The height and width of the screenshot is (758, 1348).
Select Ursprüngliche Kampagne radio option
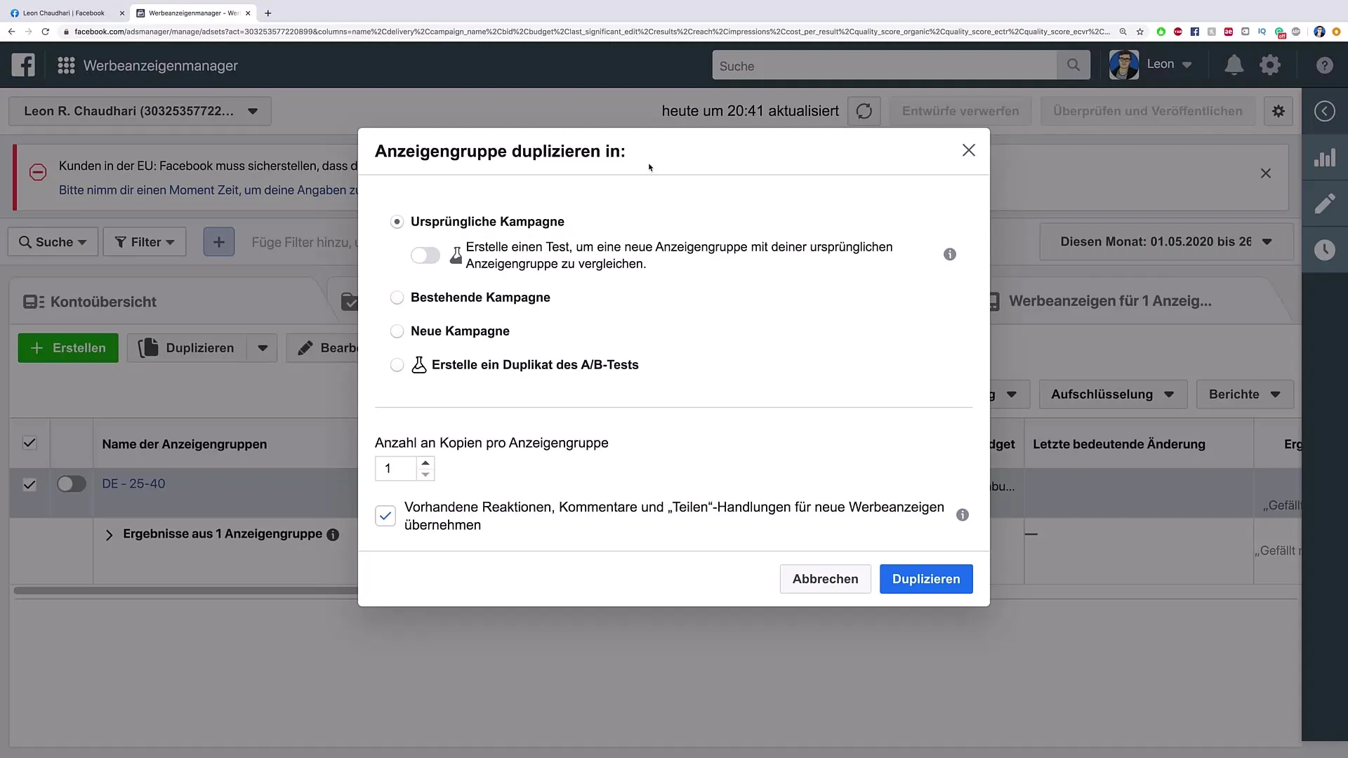click(x=397, y=222)
